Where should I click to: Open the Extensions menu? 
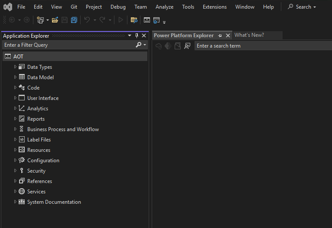click(215, 7)
